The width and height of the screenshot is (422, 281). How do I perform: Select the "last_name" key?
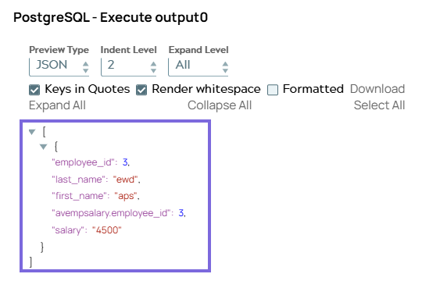[x=80, y=180]
